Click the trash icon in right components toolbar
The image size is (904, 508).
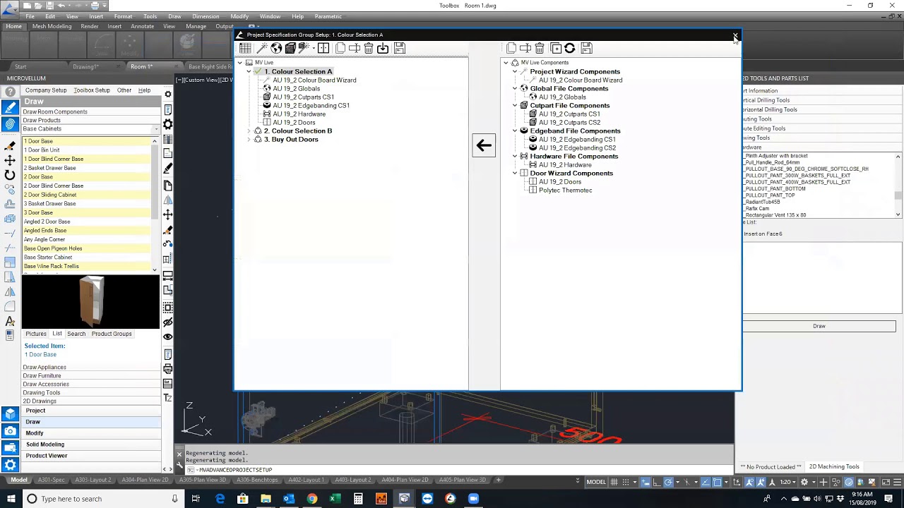pyautogui.click(x=540, y=48)
